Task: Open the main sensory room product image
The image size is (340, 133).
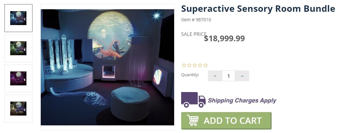Action: pyautogui.click(x=107, y=67)
